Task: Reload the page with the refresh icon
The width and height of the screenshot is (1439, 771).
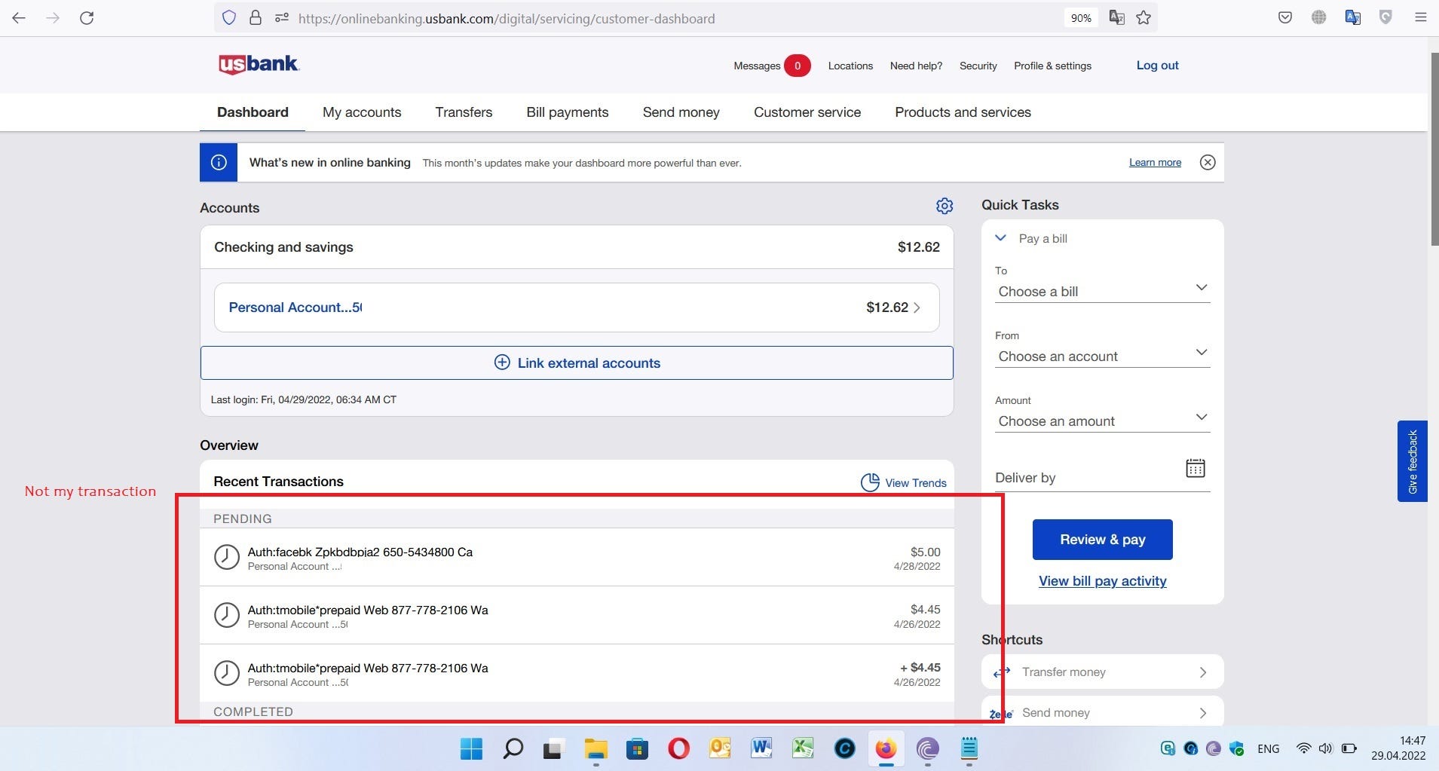Action: tap(87, 18)
